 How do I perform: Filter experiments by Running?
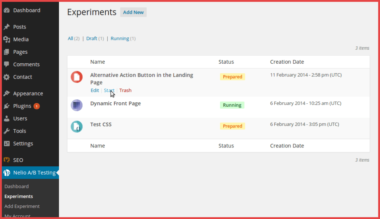[119, 39]
